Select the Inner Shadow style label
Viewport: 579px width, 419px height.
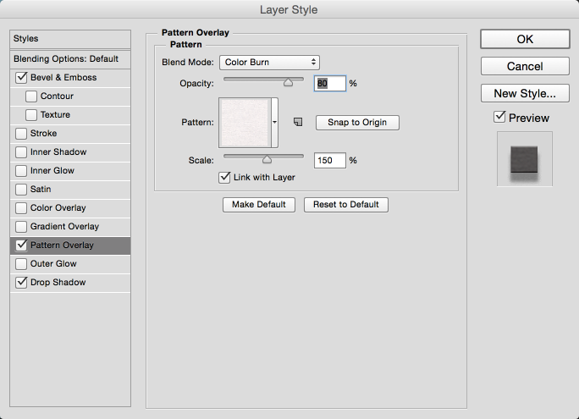click(58, 152)
